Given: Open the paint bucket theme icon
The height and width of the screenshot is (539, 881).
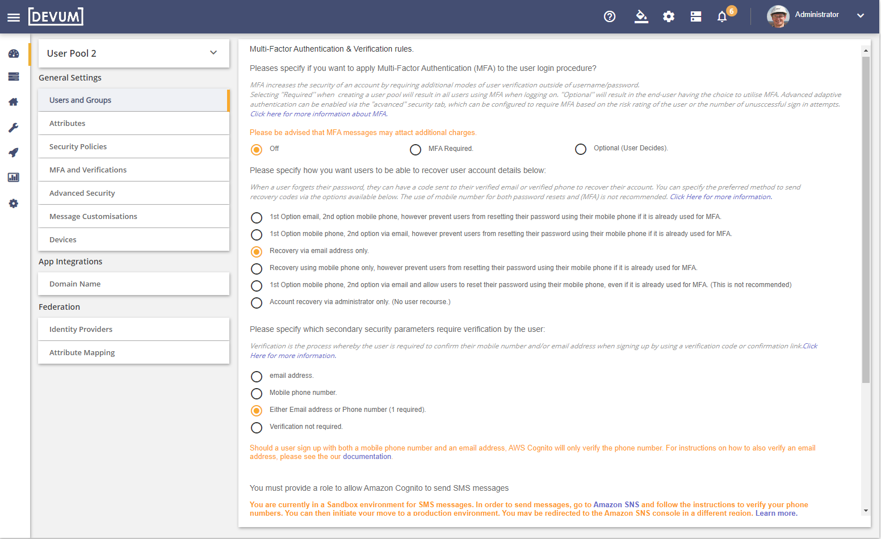Looking at the screenshot, I should (641, 16).
